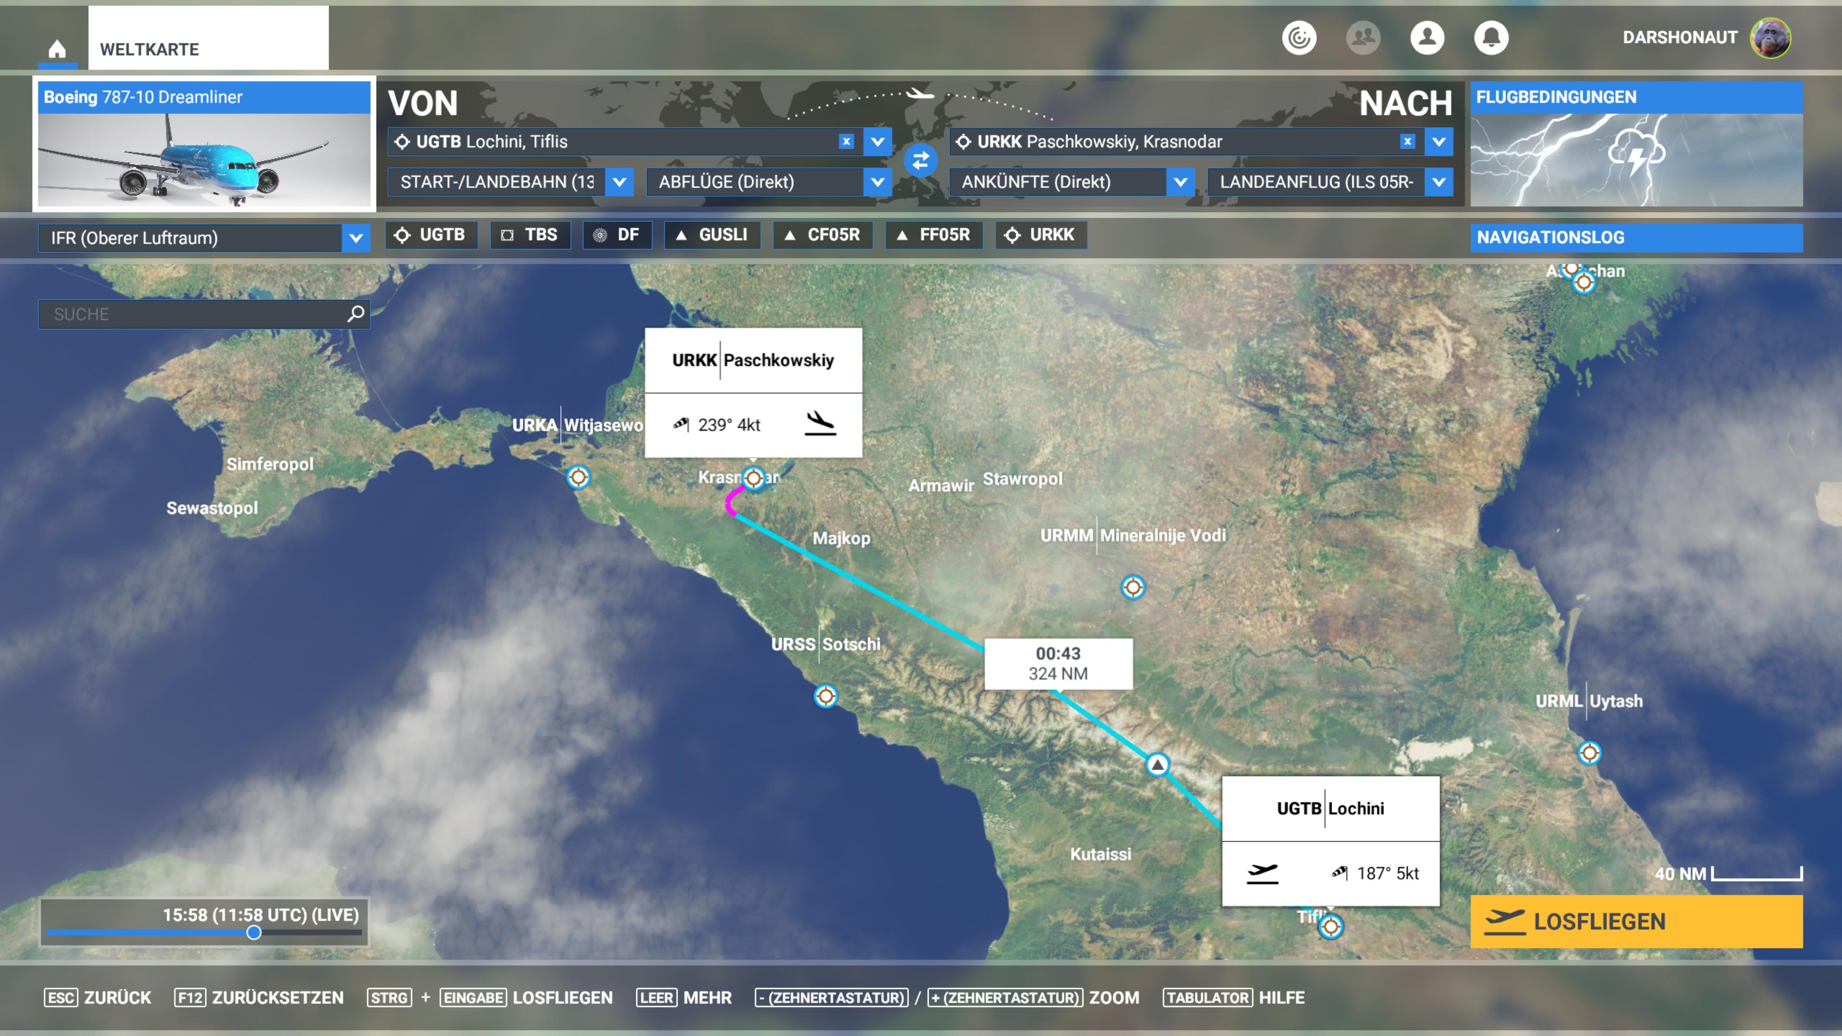
Task: Expand the ABFLÜGE (Direkt) dropdown
Action: click(877, 182)
